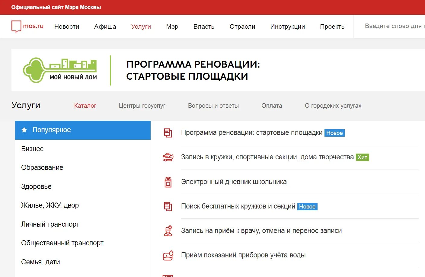Image resolution: width=425 pixels, height=277 pixels.
Task: Select the Личный транспорт category
Action: [50, 224]
